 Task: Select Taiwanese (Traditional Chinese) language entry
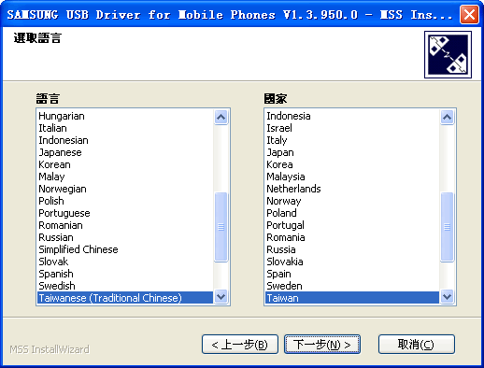click(x=125, y=298)
